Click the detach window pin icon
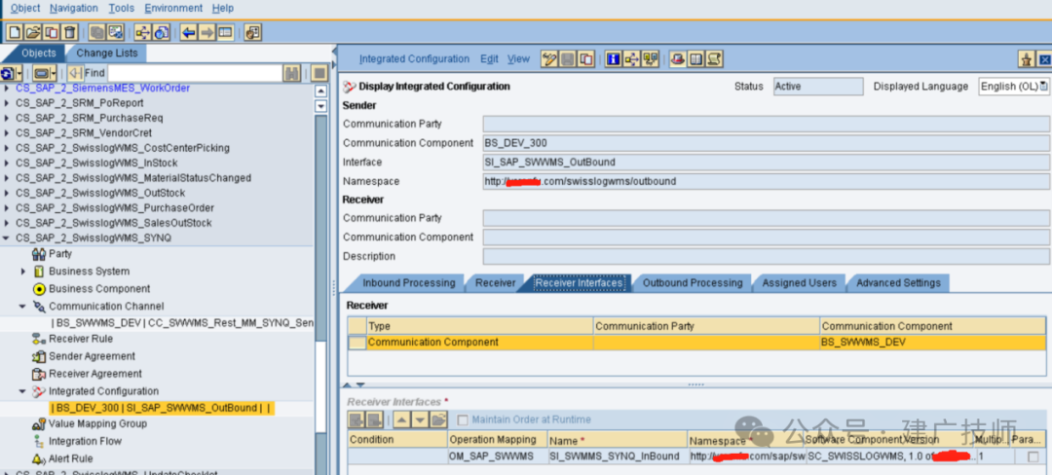The image size is (1052, 475). (x=1027, y=59)
